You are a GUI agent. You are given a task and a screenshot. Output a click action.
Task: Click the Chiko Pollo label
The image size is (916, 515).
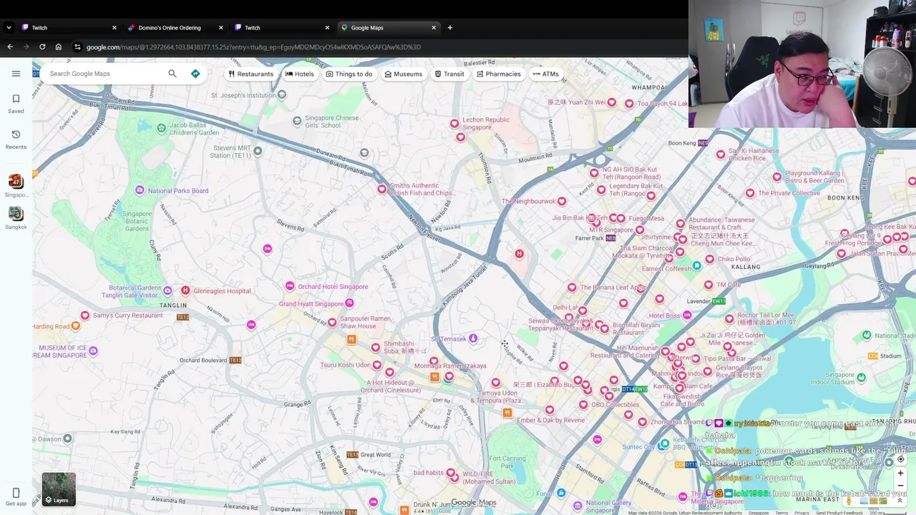click(x=734, y=259)
